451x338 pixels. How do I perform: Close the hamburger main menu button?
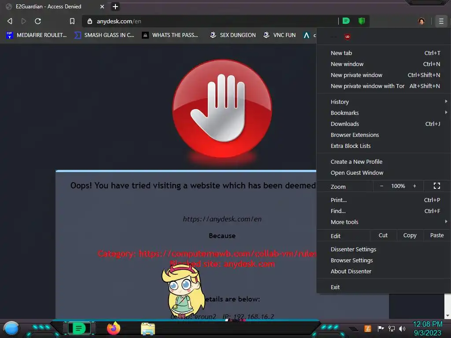coord(441,21)
